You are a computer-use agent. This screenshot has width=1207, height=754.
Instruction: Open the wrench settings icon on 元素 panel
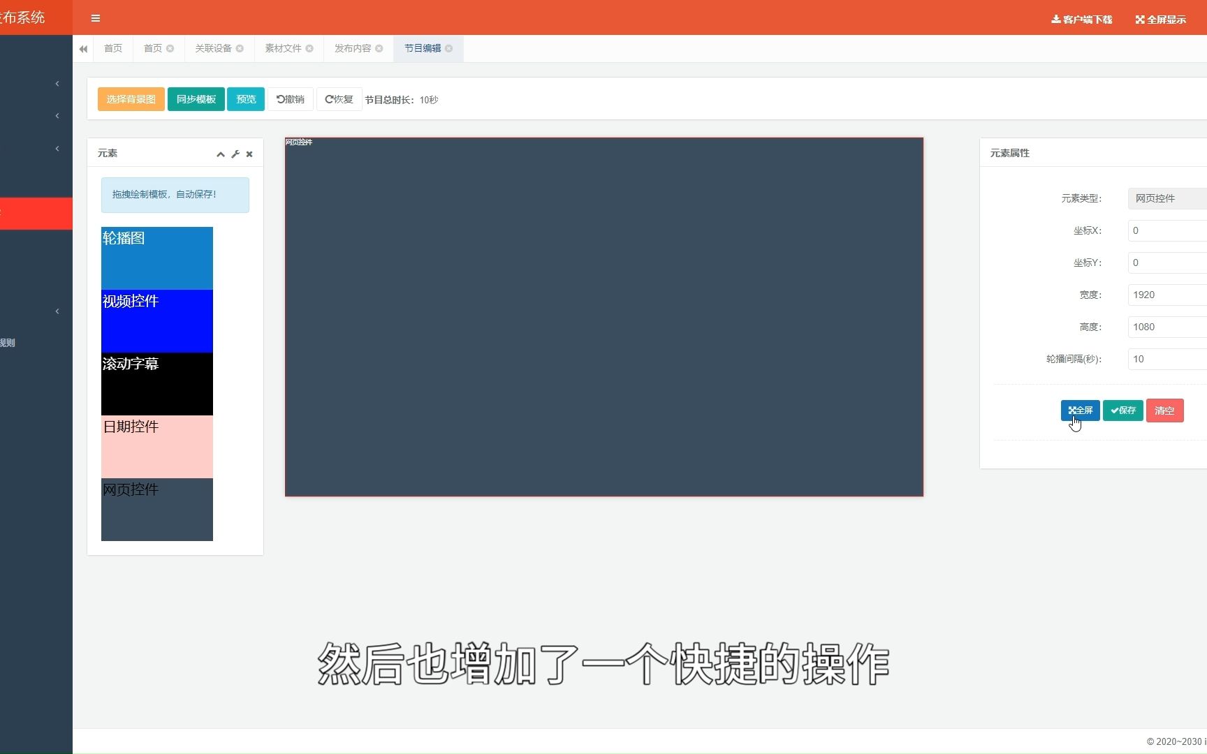(x=235, y=154)
